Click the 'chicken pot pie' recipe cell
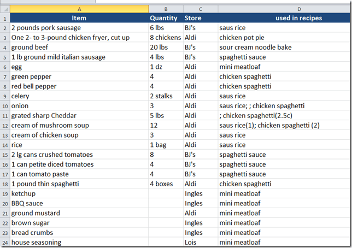This screenshot has height=248, width=352. 284,38
